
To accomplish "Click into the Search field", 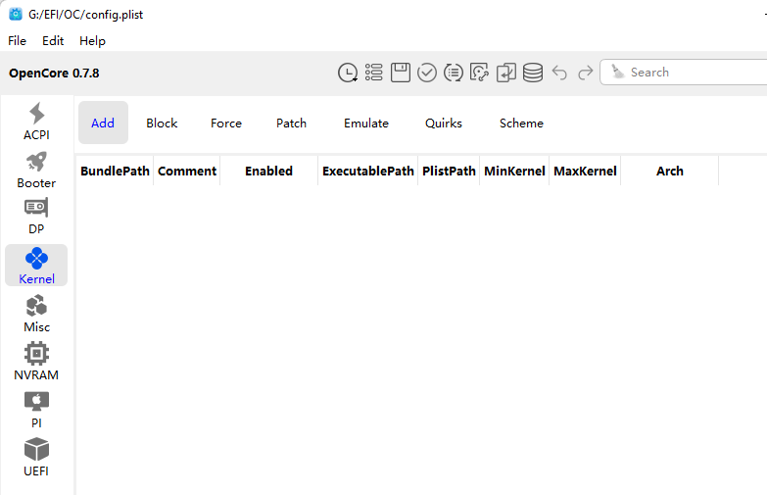I will tap(685, 72).
